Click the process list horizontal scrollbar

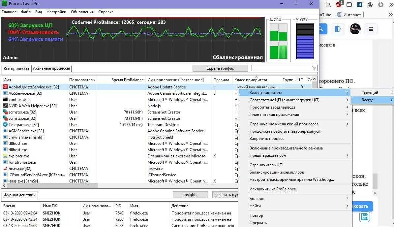coord(52,186)
